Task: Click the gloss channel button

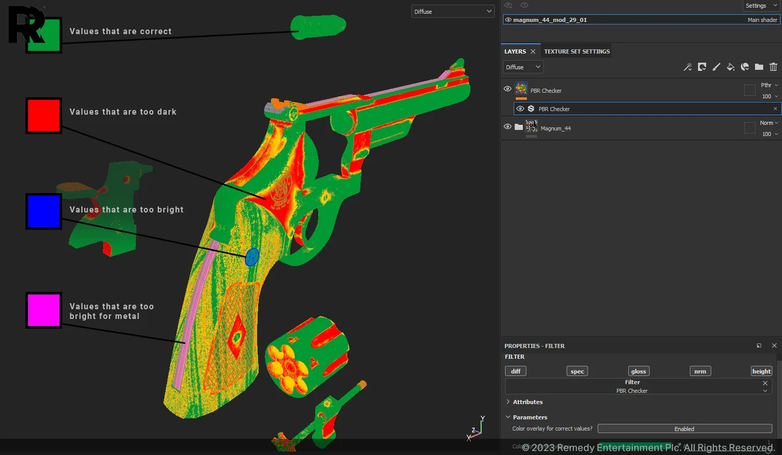Action: (638, 371)
